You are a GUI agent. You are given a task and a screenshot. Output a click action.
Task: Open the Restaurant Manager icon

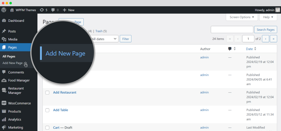pos(4,90)
